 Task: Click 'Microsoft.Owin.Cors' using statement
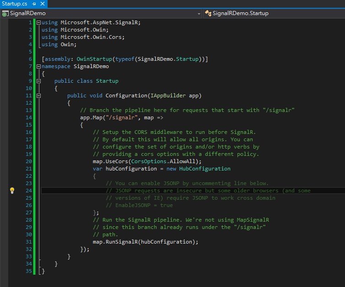click(x=91, y=37)
